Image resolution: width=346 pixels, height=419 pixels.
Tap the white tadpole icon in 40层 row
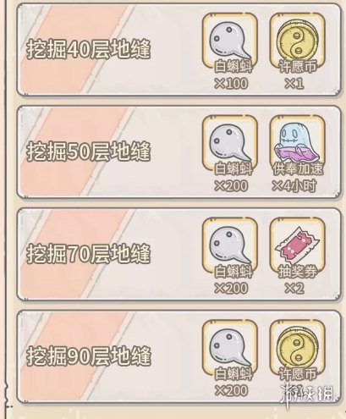coord(230,41)
